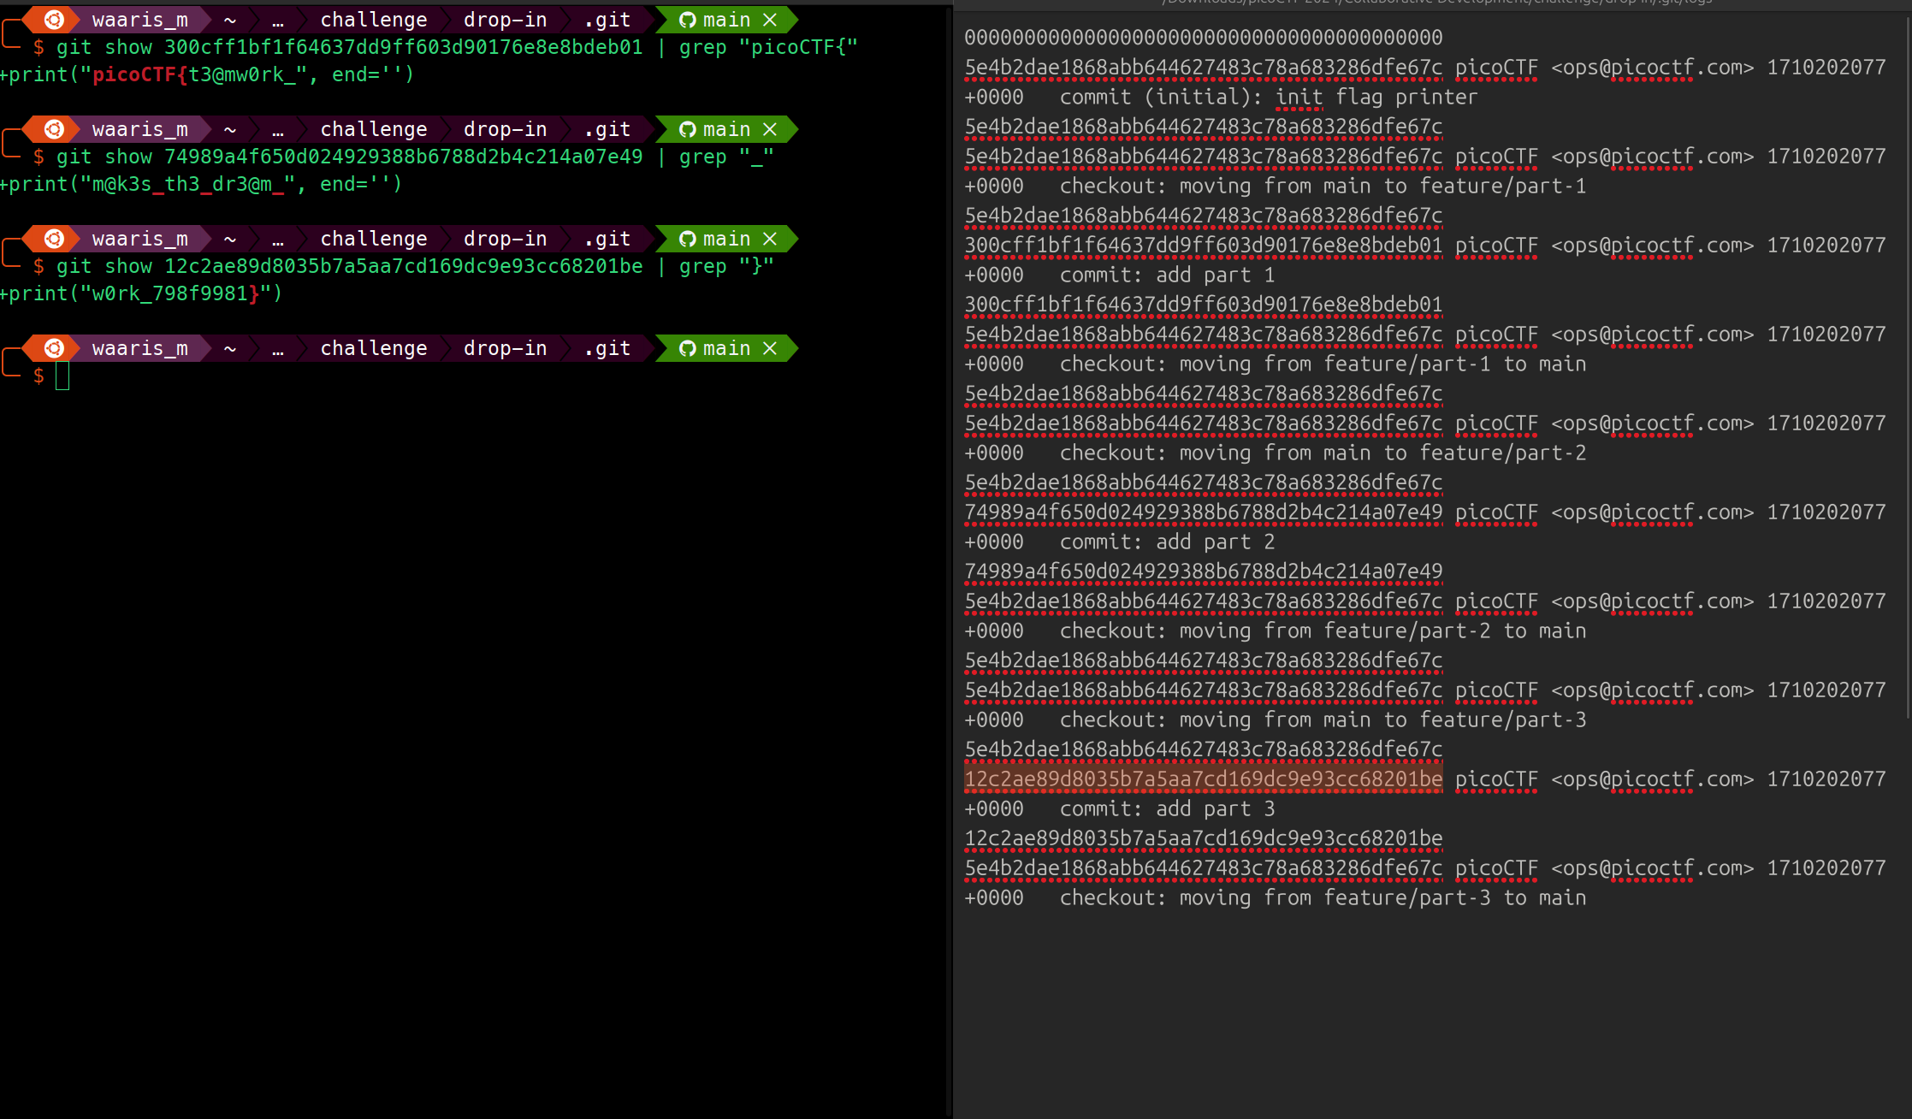The image size is (1912, 1119).
Task: Click the GitHub icon in the first main badge
Action: [687, 20]
